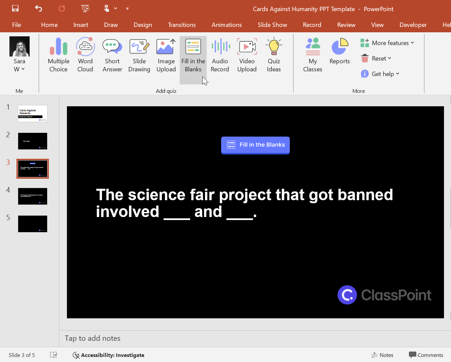This screenshot has width=451, height=362.
Task: Click the Redo arrow icon
Action: (x=62, y=8)
